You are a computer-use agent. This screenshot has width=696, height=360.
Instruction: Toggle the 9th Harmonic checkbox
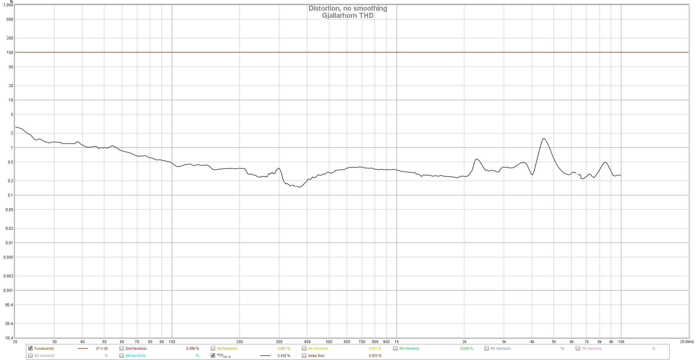tap(122, 355)
